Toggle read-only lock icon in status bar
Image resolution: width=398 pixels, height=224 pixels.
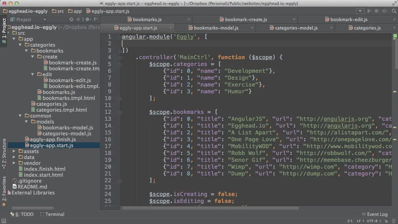(386, 221)
